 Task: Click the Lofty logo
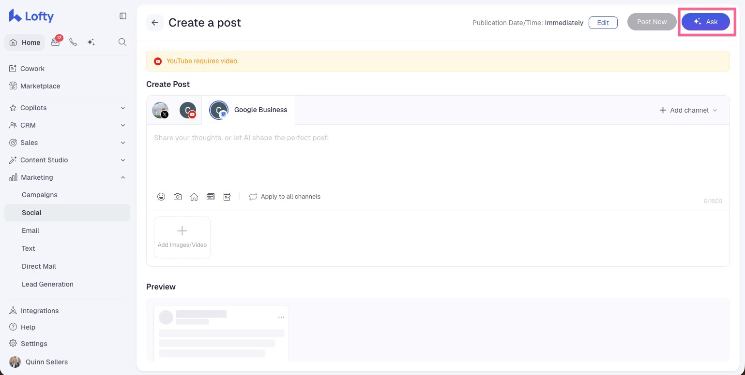(x=31, y=16)
